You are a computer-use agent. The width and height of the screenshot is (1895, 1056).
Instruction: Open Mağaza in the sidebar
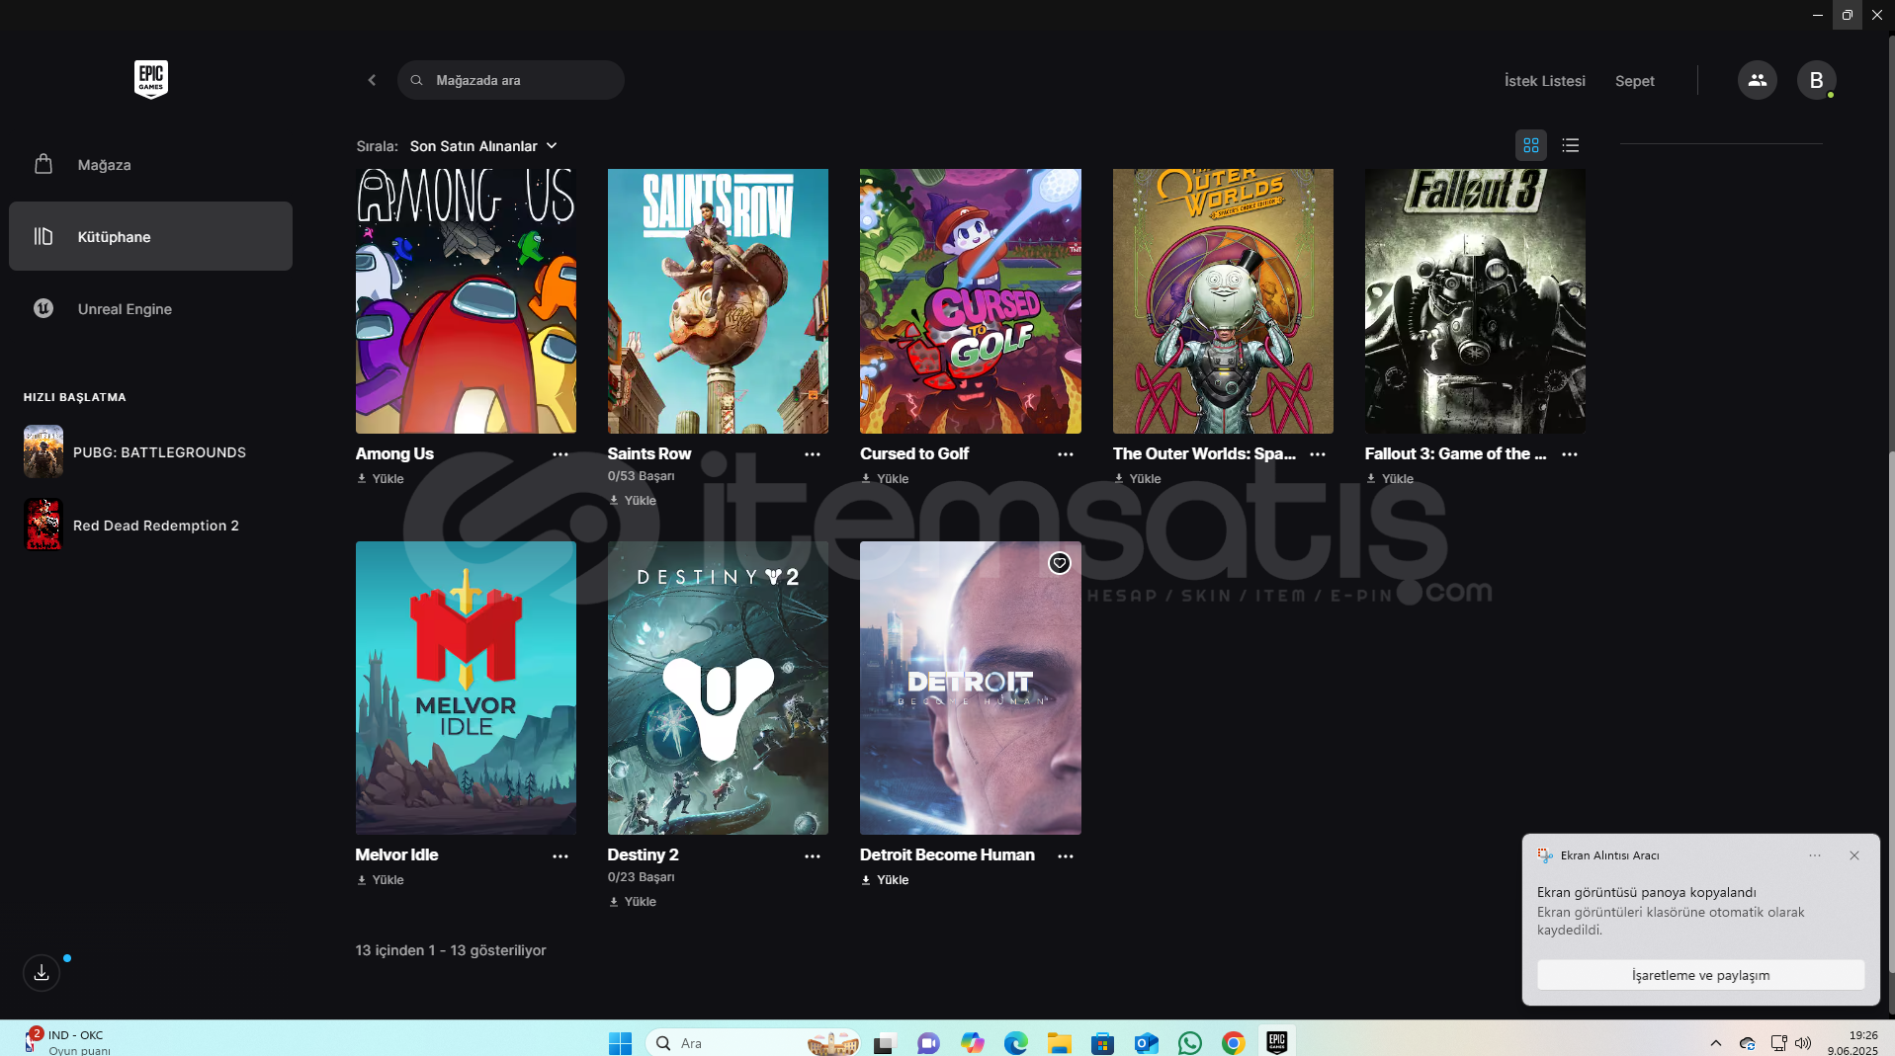click(150, 165)
